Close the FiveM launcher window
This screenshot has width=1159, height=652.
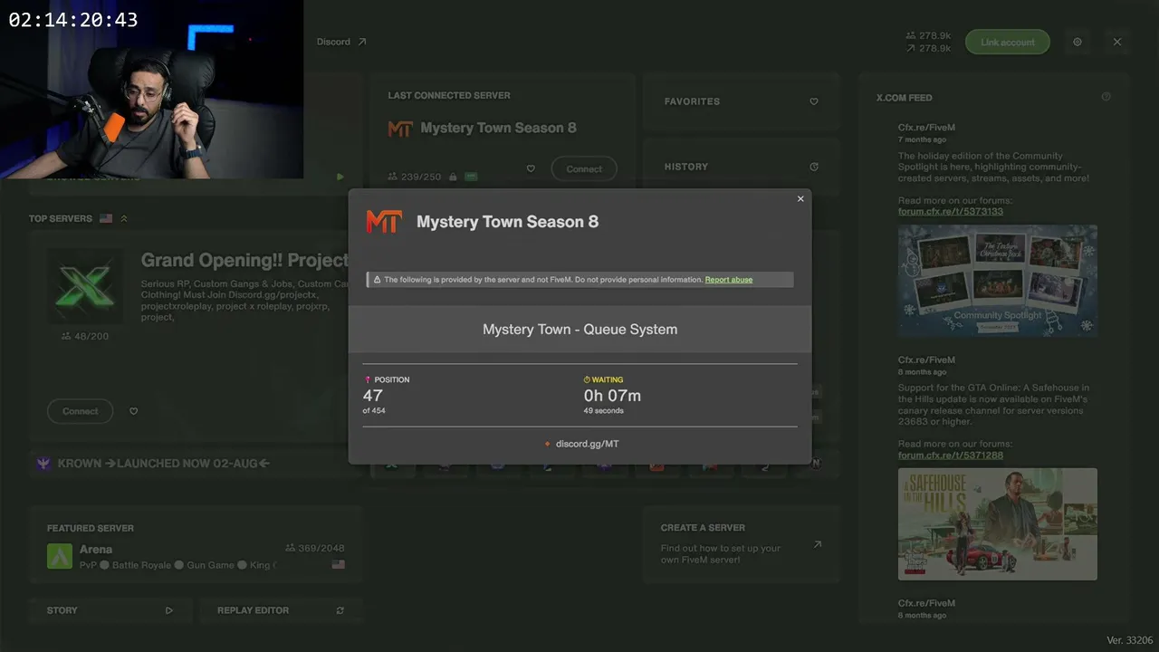click(1117, 43)
